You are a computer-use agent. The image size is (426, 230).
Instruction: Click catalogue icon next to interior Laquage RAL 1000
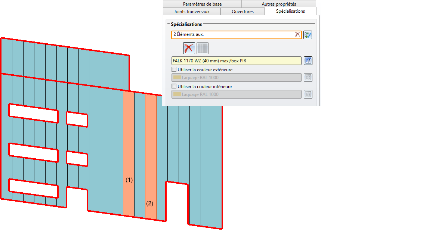pos(308,94)
